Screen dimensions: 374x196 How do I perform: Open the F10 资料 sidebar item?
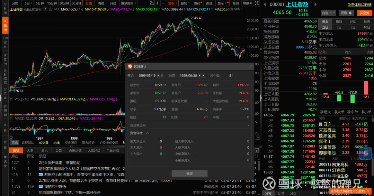(x=5, y=43)
